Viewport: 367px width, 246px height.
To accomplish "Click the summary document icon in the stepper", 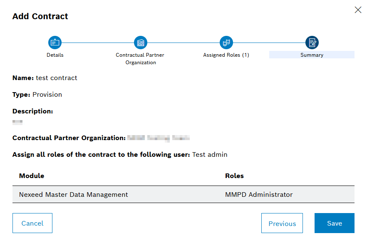I will click(312, 42).
